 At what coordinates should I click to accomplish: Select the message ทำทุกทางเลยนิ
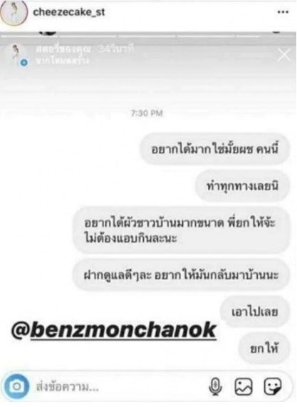[242, 186]
